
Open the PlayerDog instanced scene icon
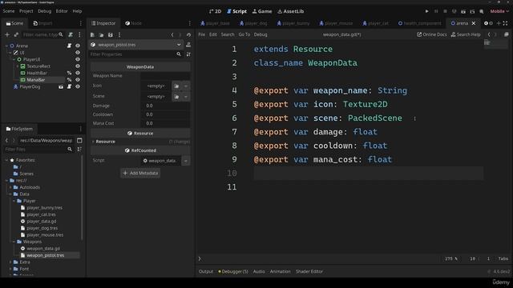coord(61,86)
